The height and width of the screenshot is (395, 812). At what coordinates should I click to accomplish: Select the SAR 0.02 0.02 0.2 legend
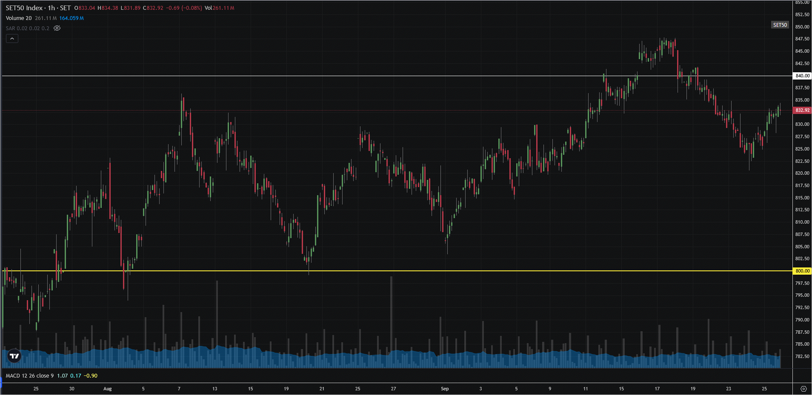(28, 28)
